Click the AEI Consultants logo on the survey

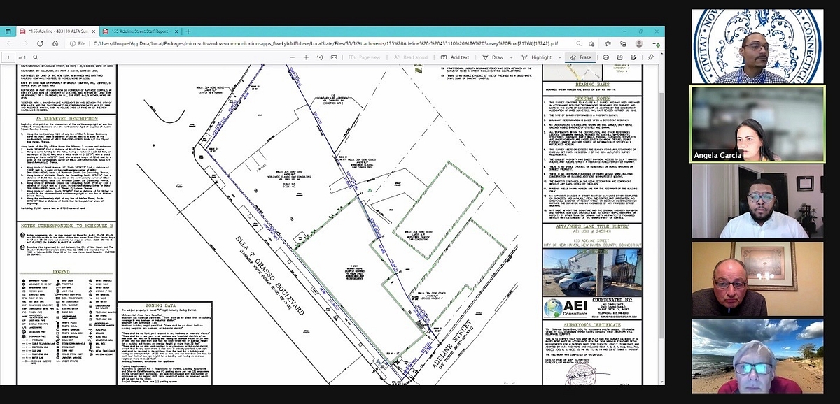pos(564,308)
